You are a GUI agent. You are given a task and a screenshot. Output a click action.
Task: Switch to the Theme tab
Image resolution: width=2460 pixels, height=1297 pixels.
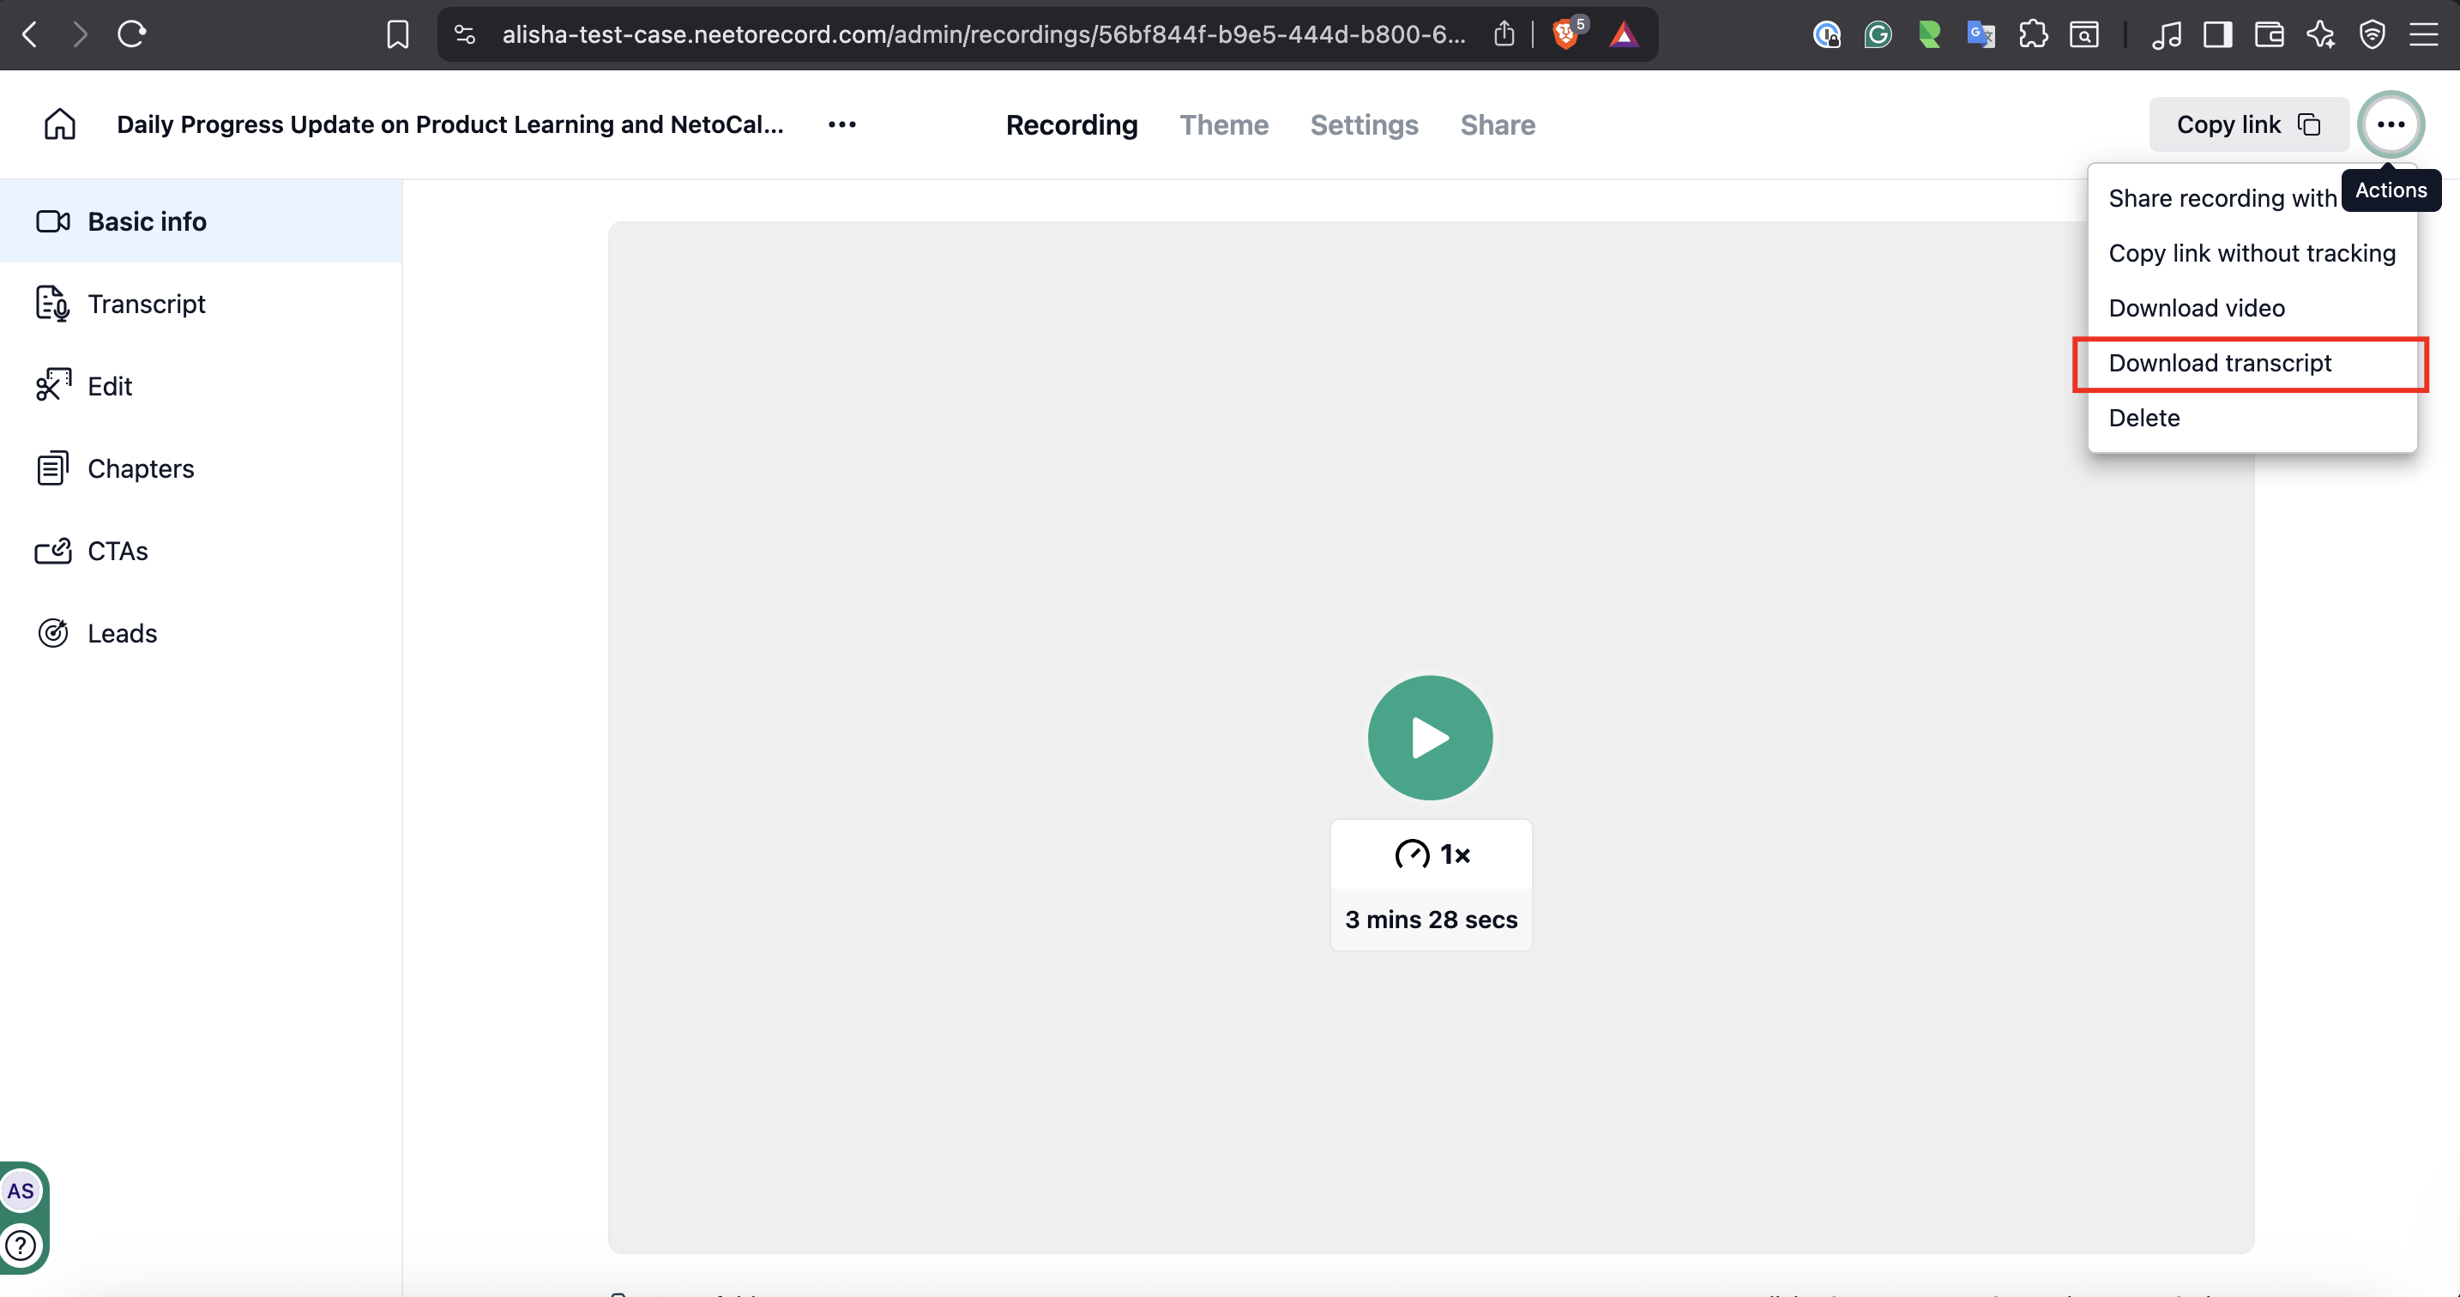(1223, 125)
